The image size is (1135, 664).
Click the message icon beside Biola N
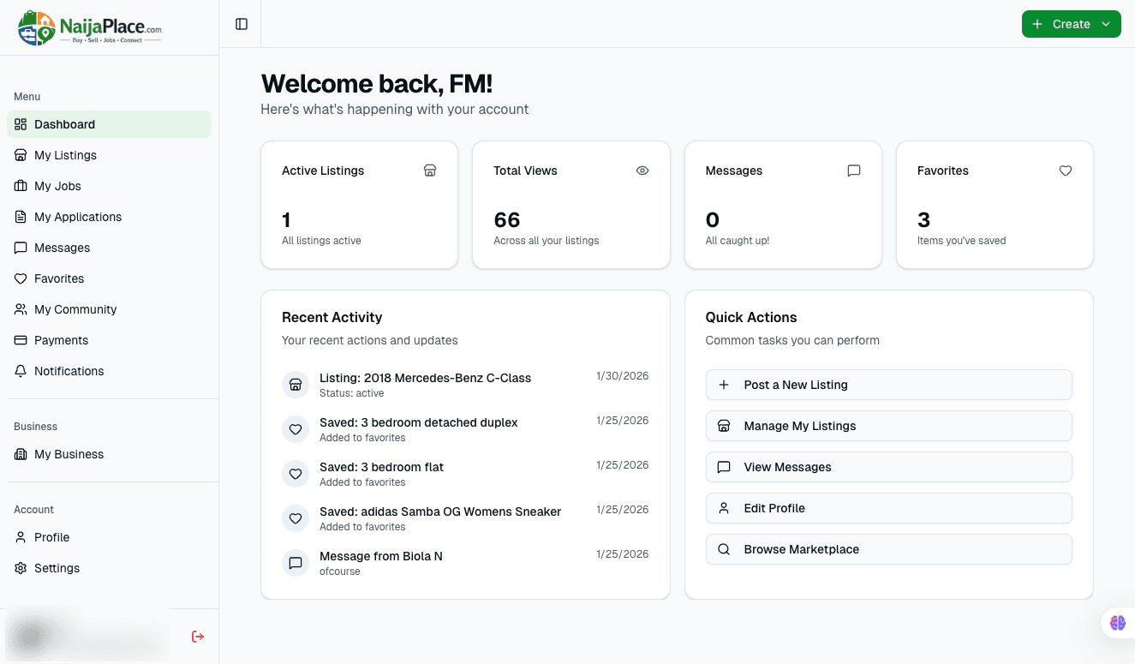click(x=296, y=563)
